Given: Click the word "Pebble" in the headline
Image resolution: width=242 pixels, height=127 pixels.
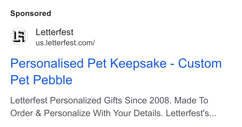Looking at the screenshot, I should (53, 80).
